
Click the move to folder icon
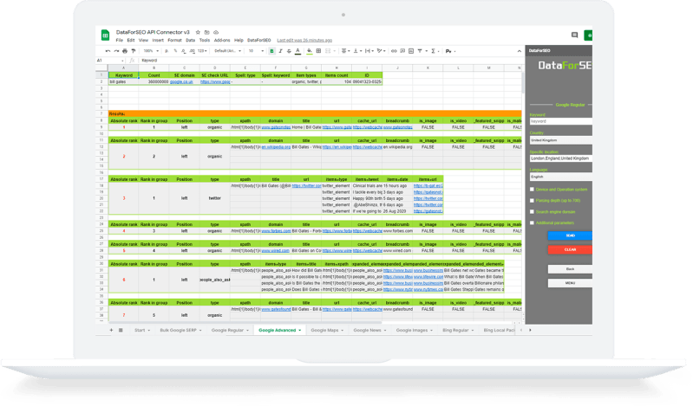click(206, 32)
